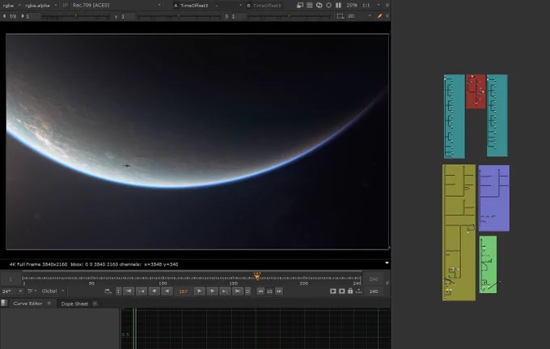Click the bounce export icon next to lock
This screenshot has height=349, width=550.
[x=359, y=291]
